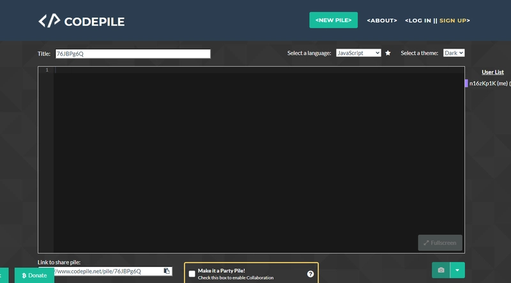Click LOG IN in the header
This screenshot has width=511, height=283.
pyautogui.click(x=418, y=20)
